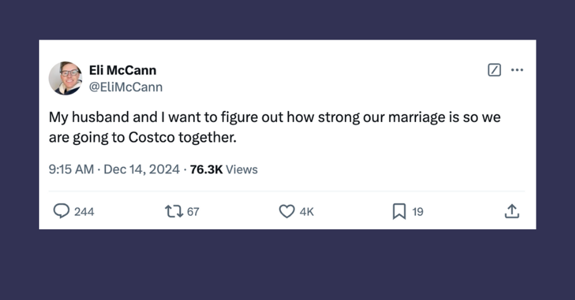Click the 19 bookmarks count

[x=418, y=212]
